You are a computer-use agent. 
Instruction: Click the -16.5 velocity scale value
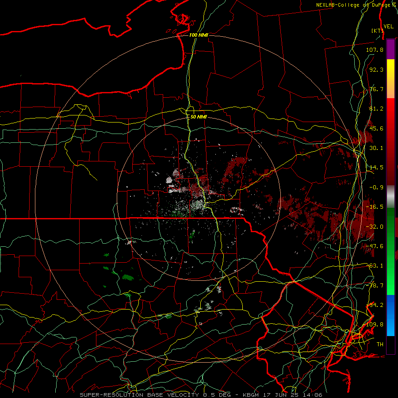[x=375, y=207]
